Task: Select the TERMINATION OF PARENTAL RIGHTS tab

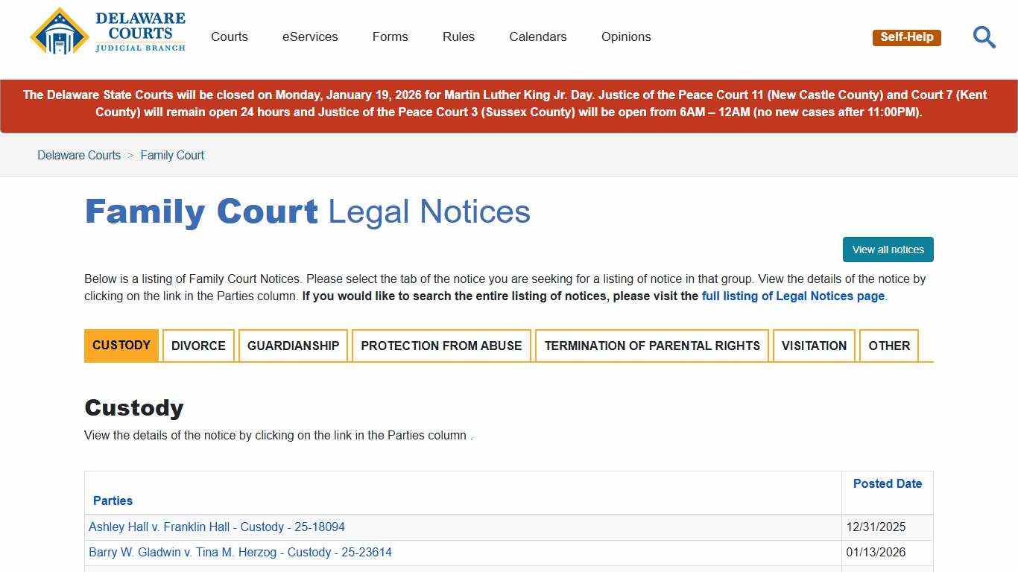Action: 652,346
